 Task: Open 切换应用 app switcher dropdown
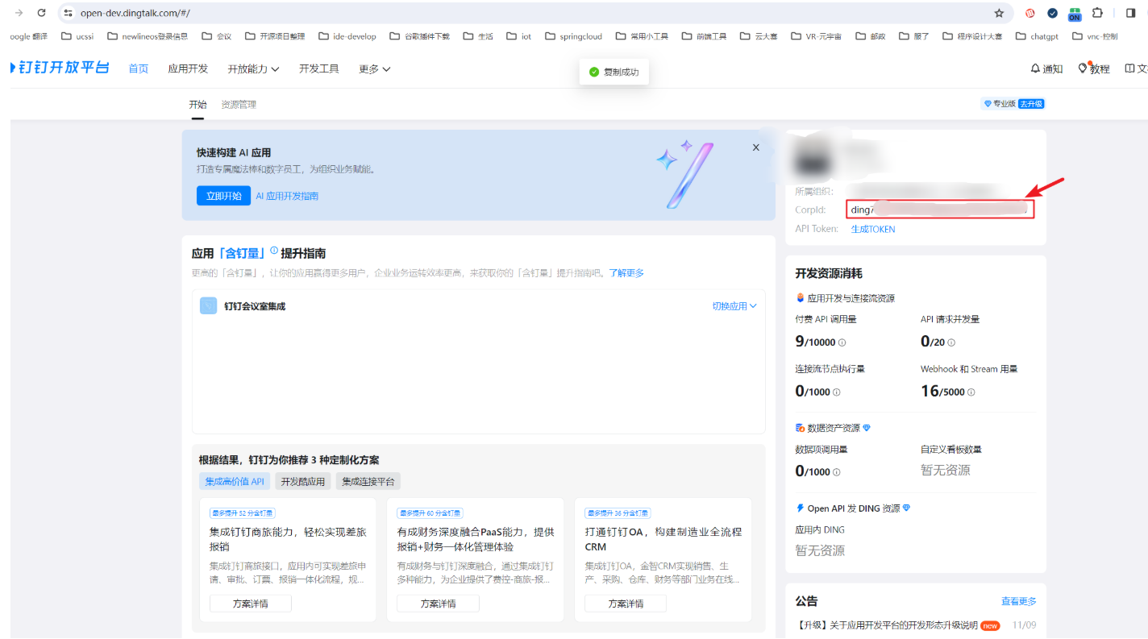[x=734, y=306]
